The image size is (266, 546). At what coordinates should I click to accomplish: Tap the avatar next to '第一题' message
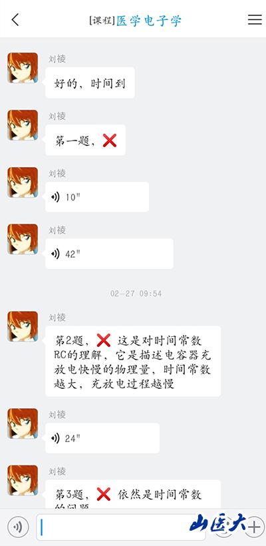coord(23,125)
